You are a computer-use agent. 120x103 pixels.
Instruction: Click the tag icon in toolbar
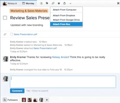pyautogui.click(x=47, y=3)
